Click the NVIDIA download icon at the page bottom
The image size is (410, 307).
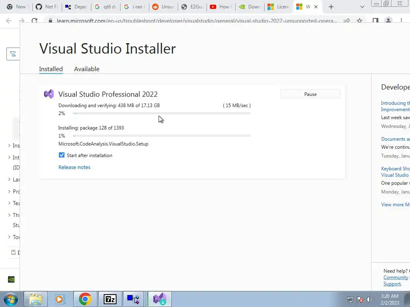[x=11, y=279]
